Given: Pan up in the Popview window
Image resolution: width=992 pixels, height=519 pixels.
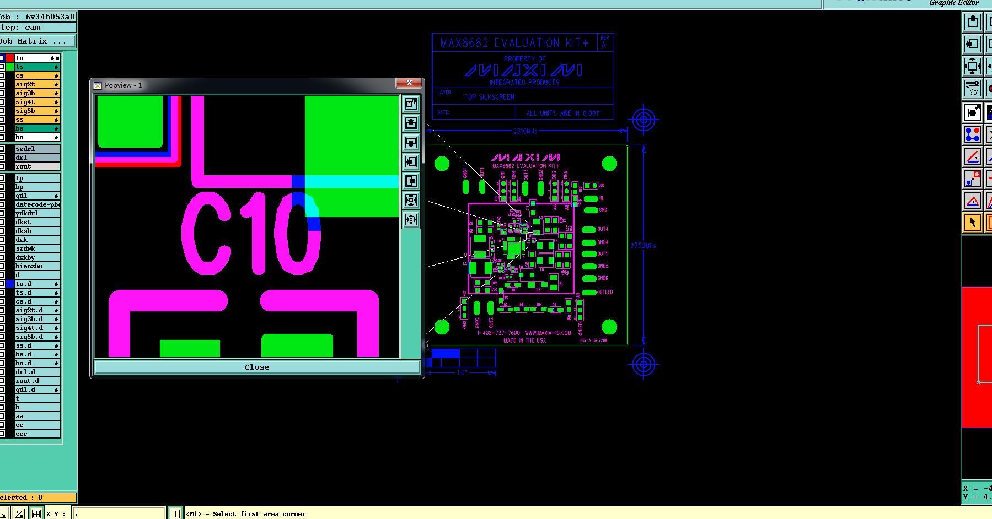Looking at the screenshot, I should coord(411,123).
